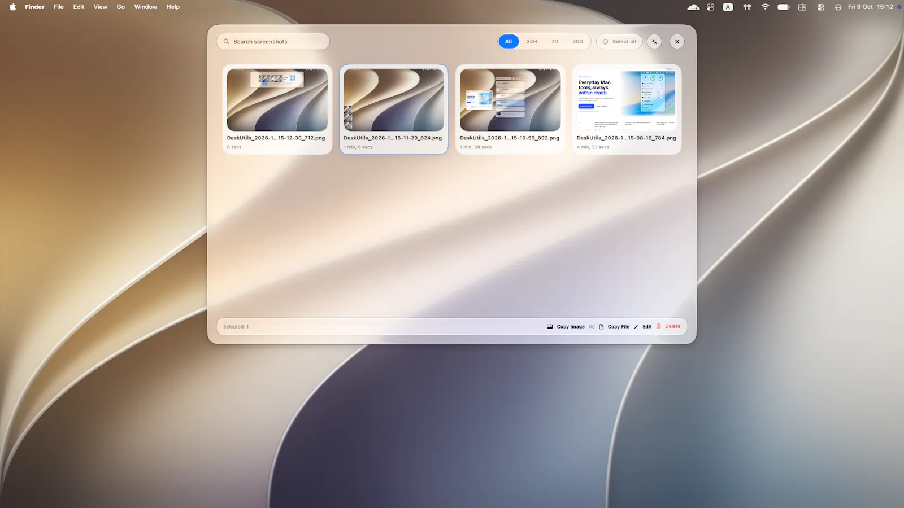This screenshot has height=508, width=904.
Task: Click the '4 min, 22 secs' label
Action: 593,147
